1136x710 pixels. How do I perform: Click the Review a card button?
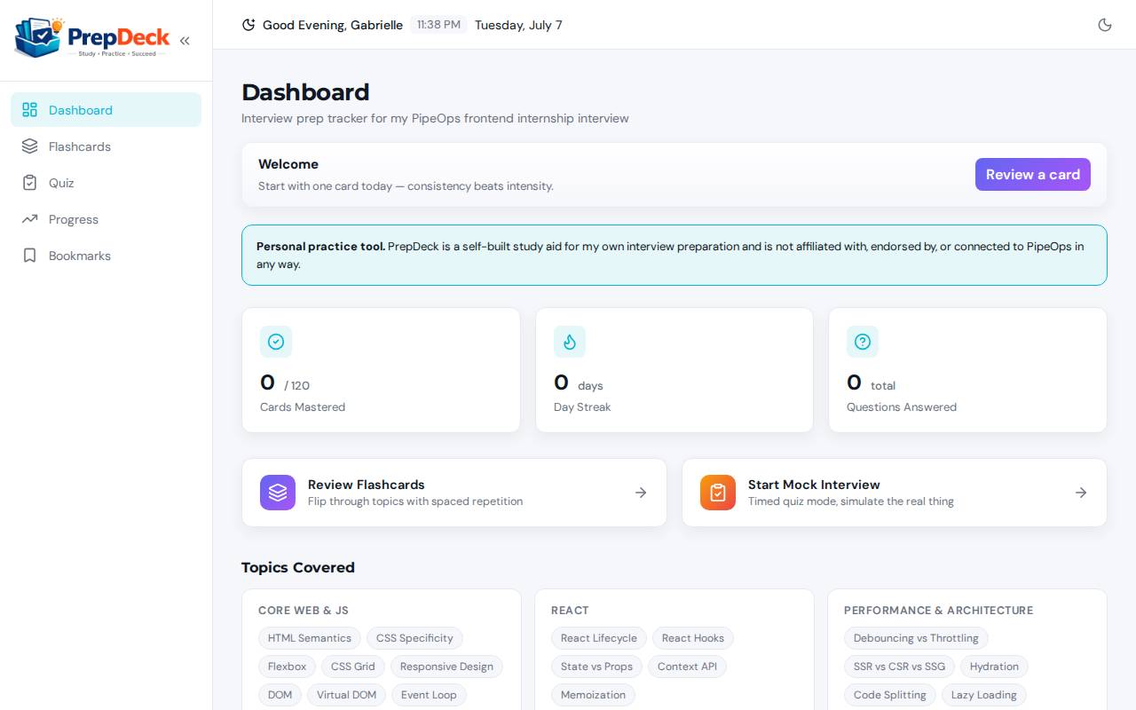[x=1032, y=175]
